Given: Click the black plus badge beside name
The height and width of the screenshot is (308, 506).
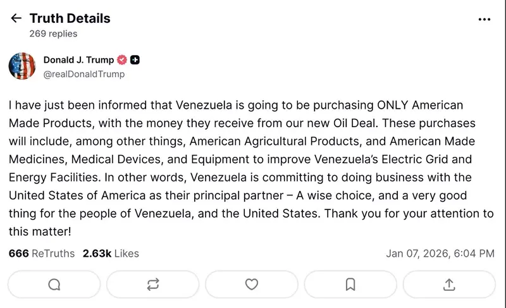Looking at the screenshot, I should [135, 60].
